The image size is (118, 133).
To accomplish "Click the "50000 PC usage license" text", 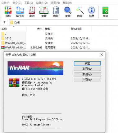I will pyautogui.click(x=36, y=125).
